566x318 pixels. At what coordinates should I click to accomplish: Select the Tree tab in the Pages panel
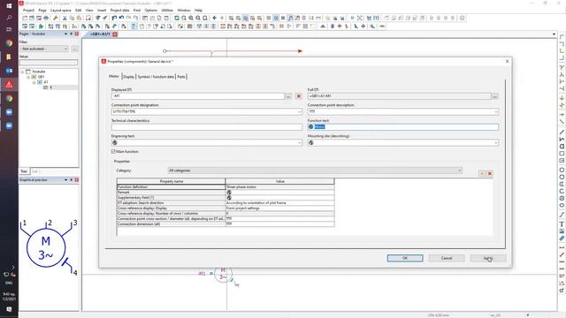click(24, 171)
